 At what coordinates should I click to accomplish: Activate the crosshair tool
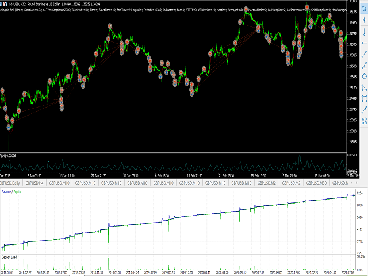coord(364,20)
